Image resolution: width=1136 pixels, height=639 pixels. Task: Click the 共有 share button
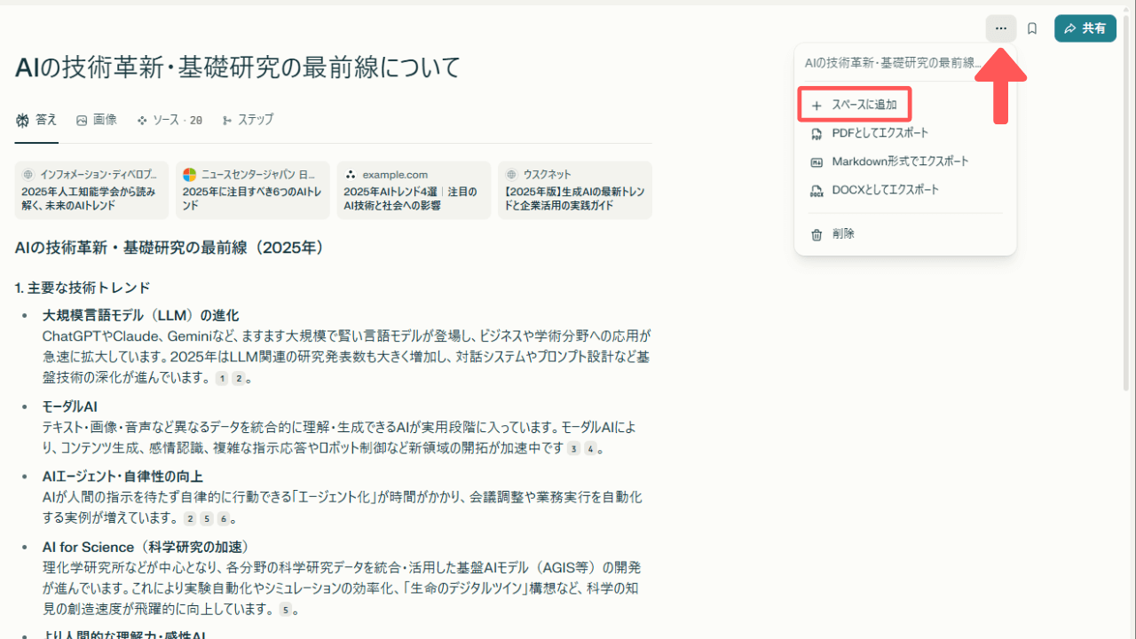pyautogui.click(x=1085, y=28)
